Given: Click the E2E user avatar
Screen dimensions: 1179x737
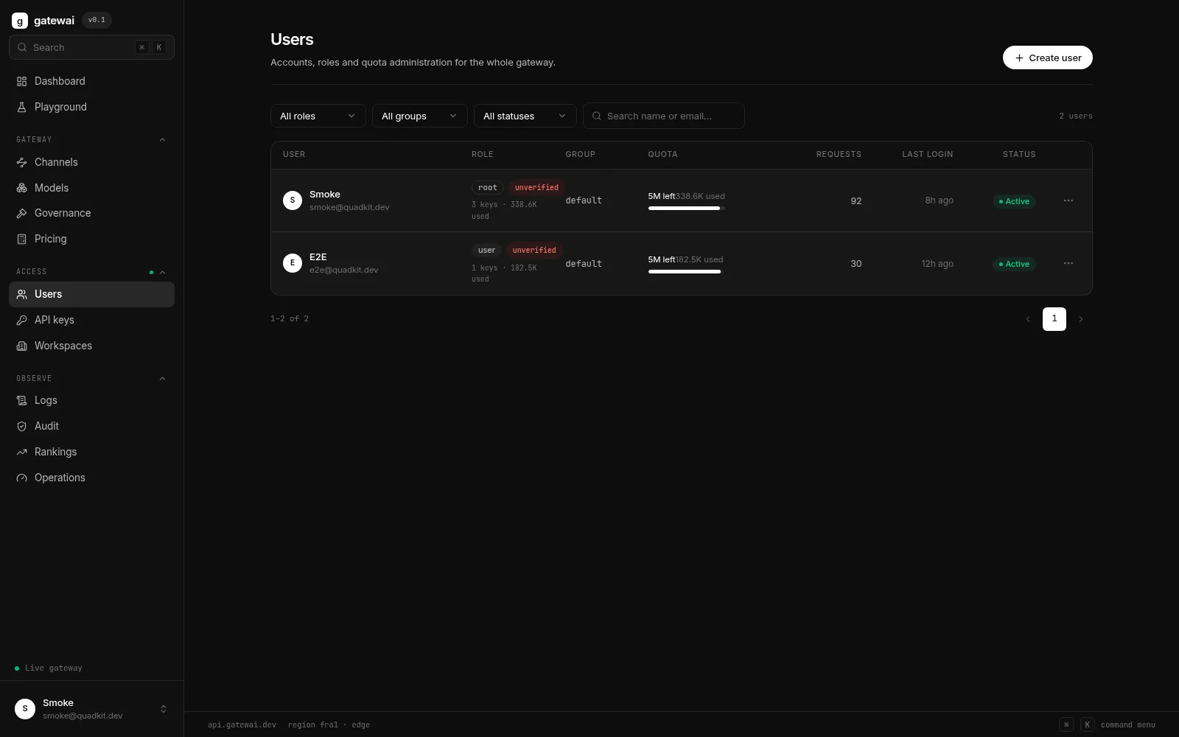Looking at the screenshot, I should [x=293, y=263].
